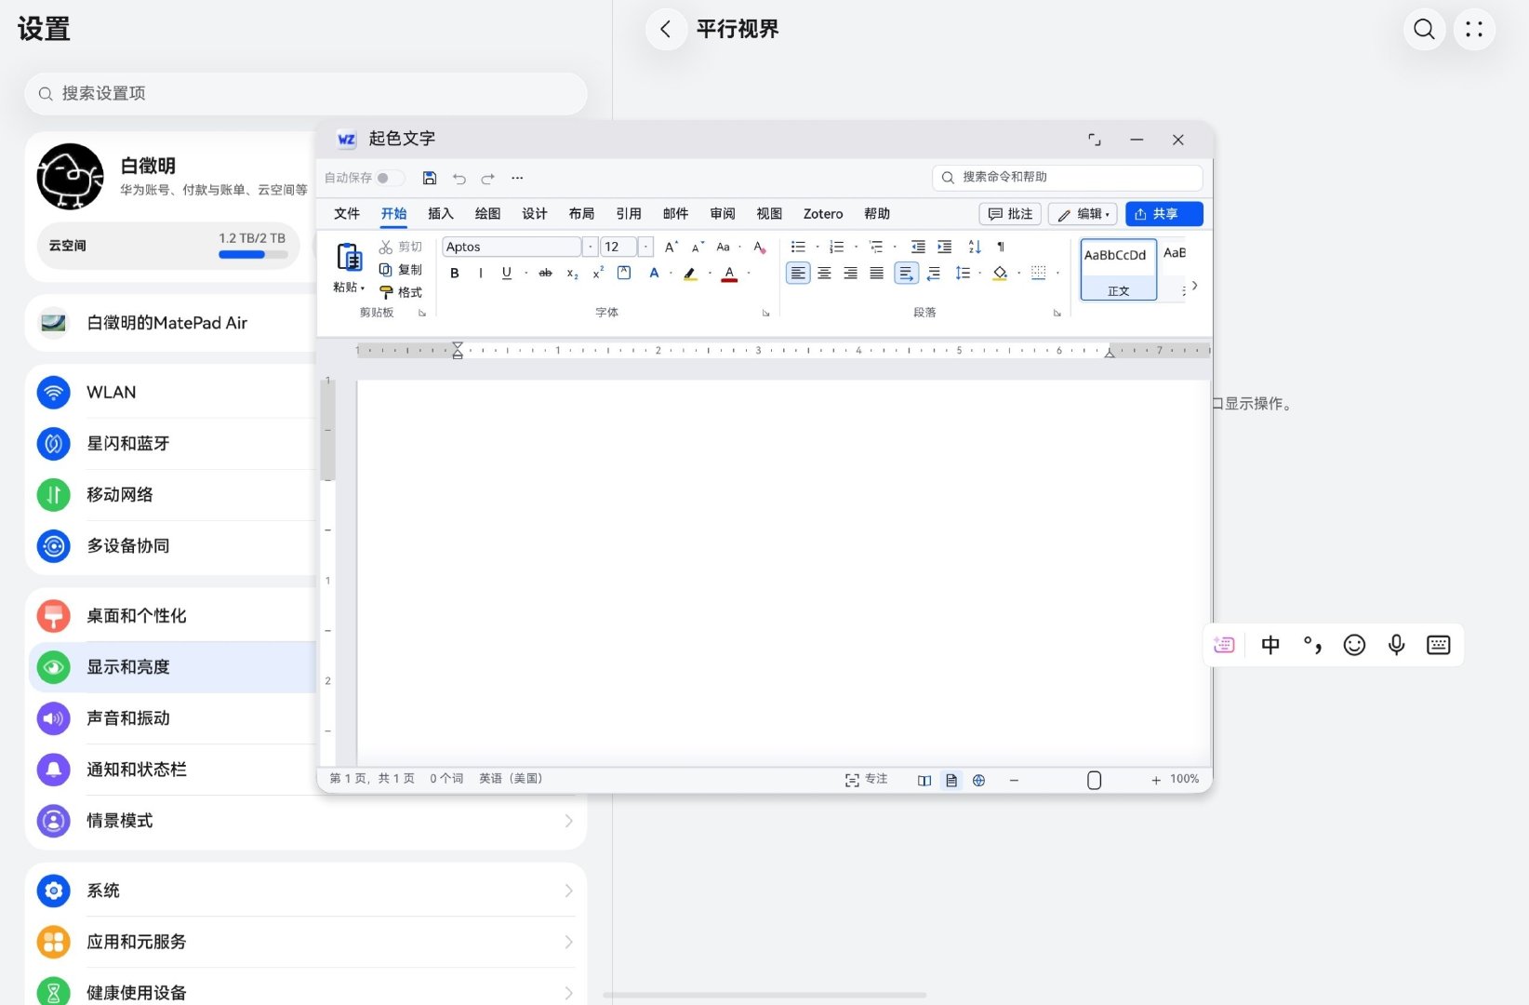Screen dimensions: 1529x1005
Task: Open the Layout (布局) ribbon tab
Action: point(581,214)
